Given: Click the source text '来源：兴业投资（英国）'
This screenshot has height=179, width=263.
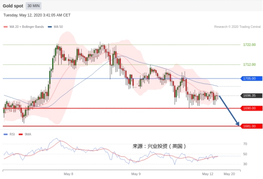Looking at the screenshot, I should 159,146.
